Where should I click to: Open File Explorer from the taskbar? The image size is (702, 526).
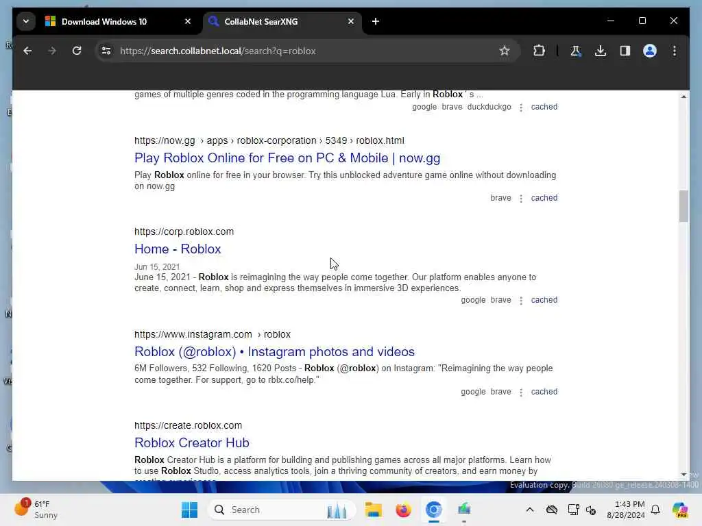tap(373, 510)
